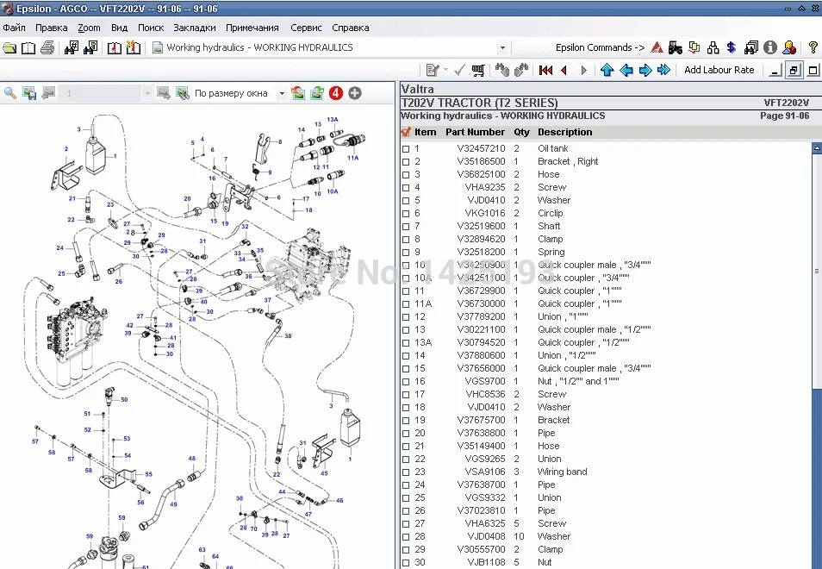
Task: Click the magnifying glass zoom icon
Action: click(10, 93)
